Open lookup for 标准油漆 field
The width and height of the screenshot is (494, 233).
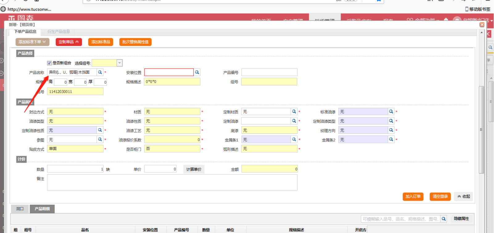coord(391,112)
